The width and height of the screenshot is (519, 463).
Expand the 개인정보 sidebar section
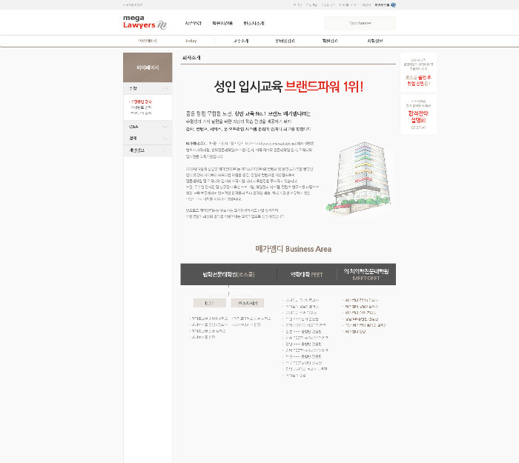[148, 150]
